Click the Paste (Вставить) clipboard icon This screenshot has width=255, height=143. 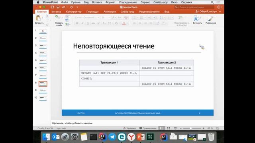tap(38, 18)
